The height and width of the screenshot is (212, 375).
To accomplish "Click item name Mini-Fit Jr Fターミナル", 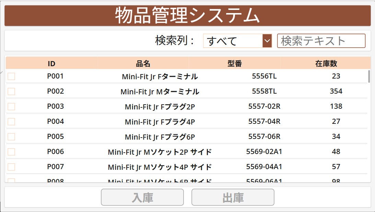I will (160, 76).
